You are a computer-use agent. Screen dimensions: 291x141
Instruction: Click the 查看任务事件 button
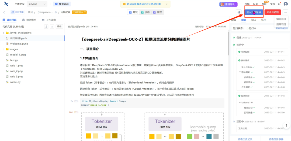coord(276,139)
